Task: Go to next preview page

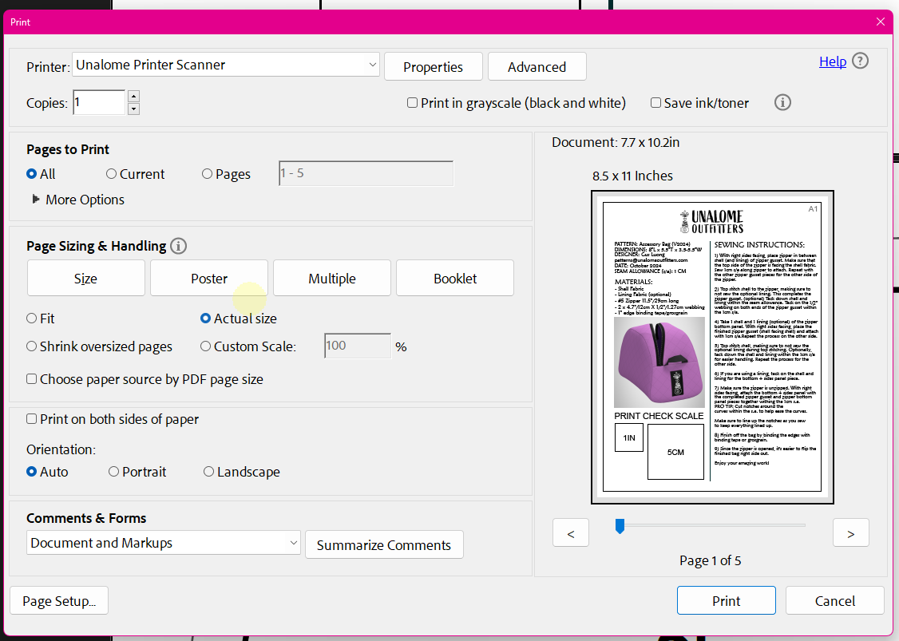Action: [x=850, y=533]
